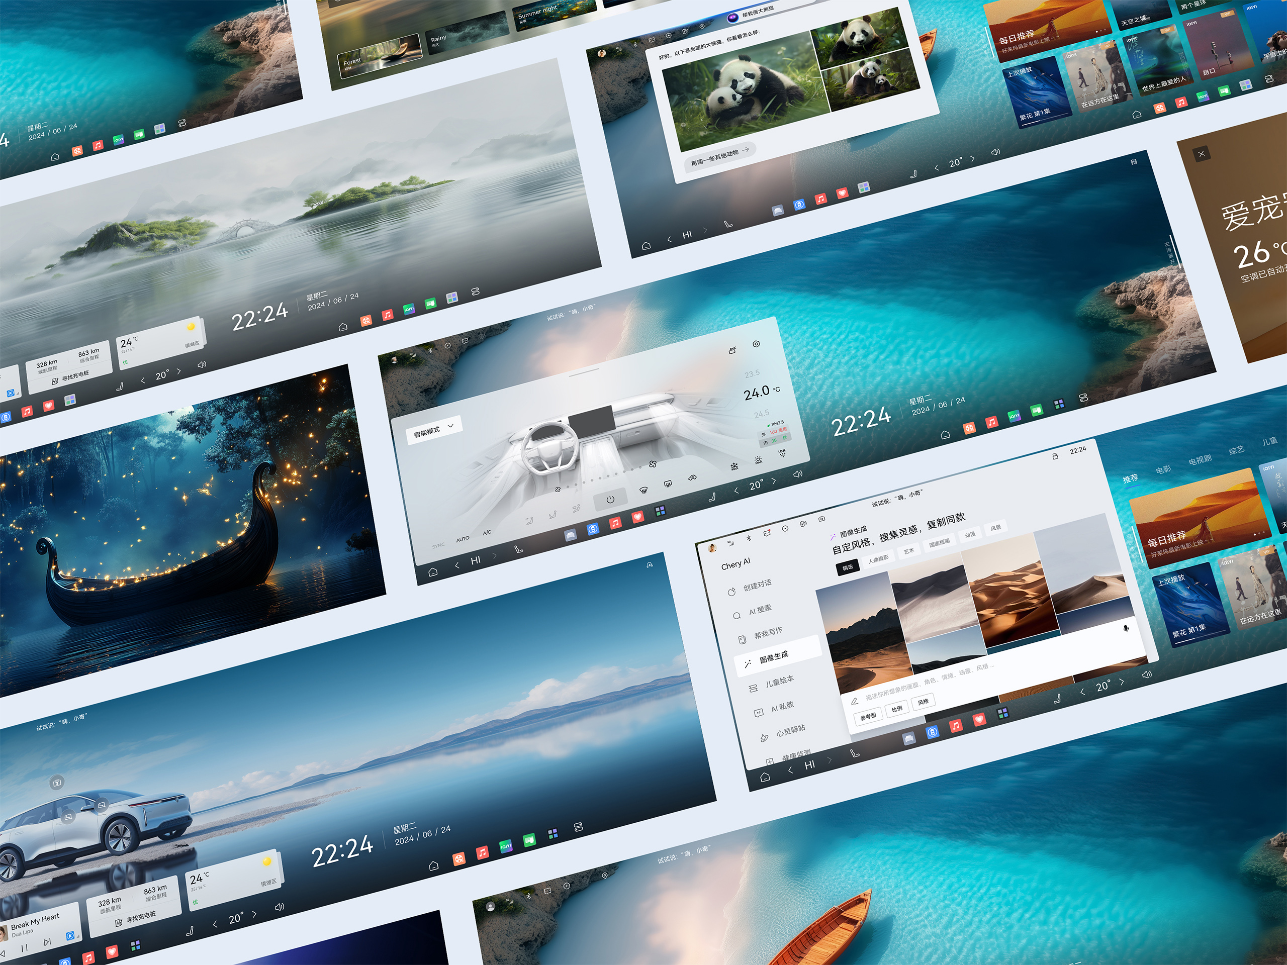Toggle SYNC in climate panel
1287x965 pixels.
pyautogui.click(x=438, y=545)
